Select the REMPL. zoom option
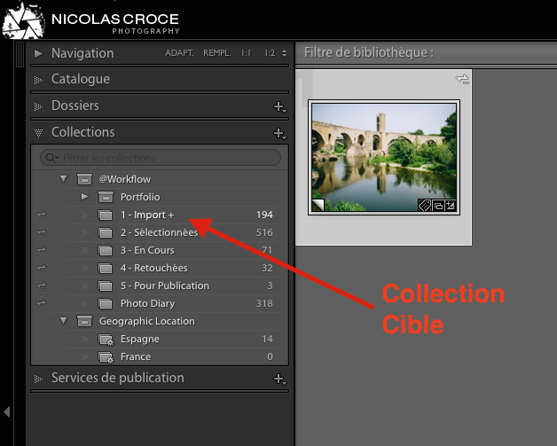Viewport: 557px width, 446px height. [216, 53]
